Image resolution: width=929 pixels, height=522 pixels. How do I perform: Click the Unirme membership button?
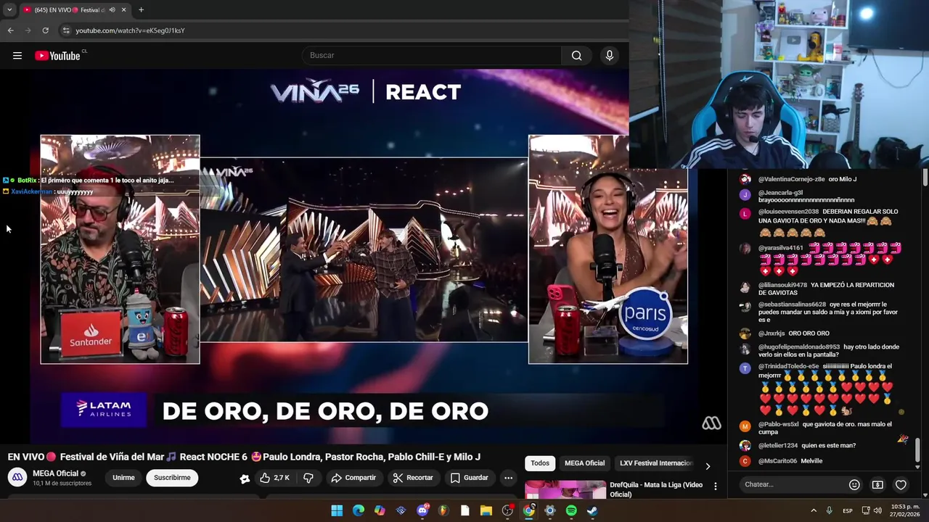(x=123, y=478)
